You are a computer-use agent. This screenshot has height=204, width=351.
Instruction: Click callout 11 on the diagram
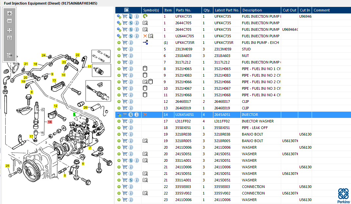[89, 66]
